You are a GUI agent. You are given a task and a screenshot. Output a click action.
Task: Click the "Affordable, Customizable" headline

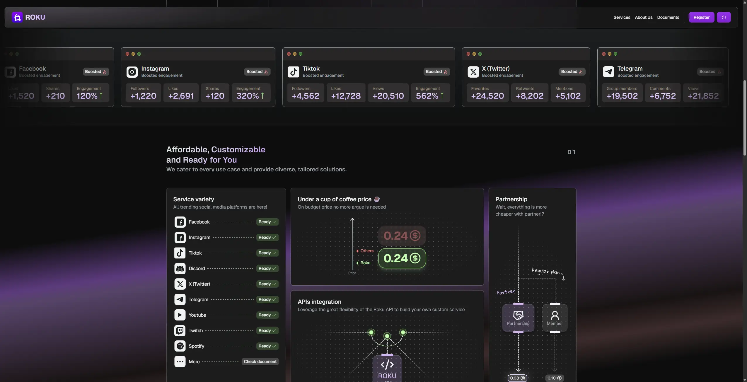(216, 149)
